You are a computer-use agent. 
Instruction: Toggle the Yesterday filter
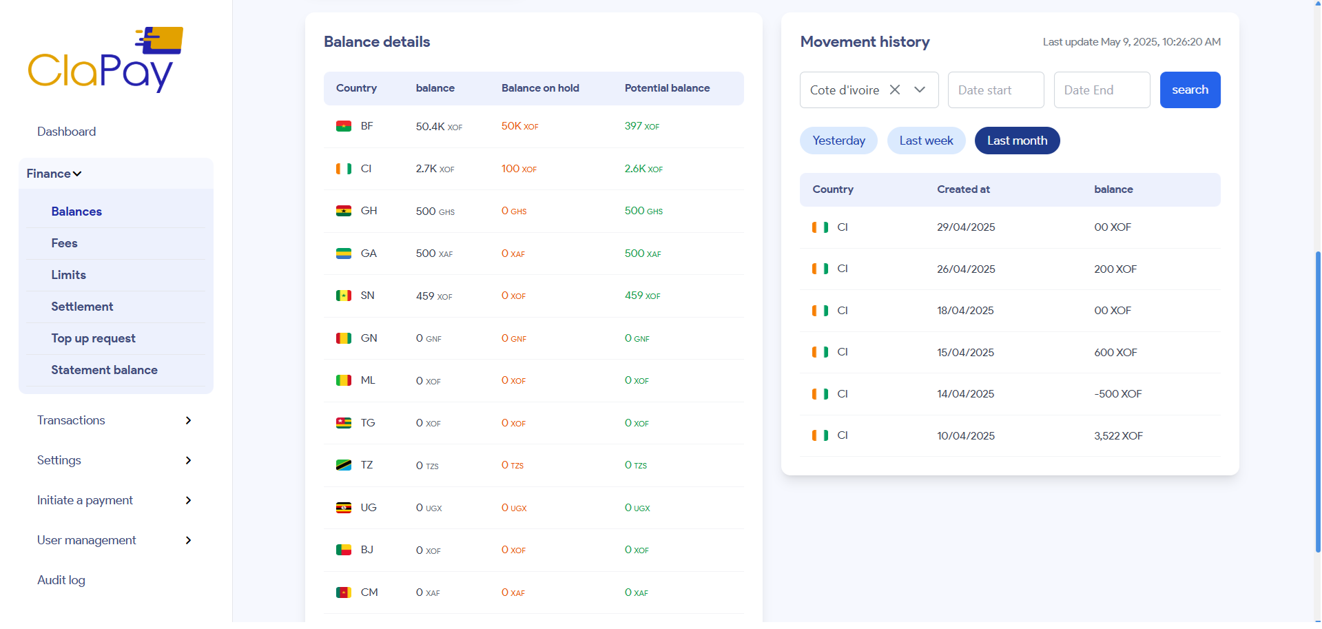pos(838,141)
